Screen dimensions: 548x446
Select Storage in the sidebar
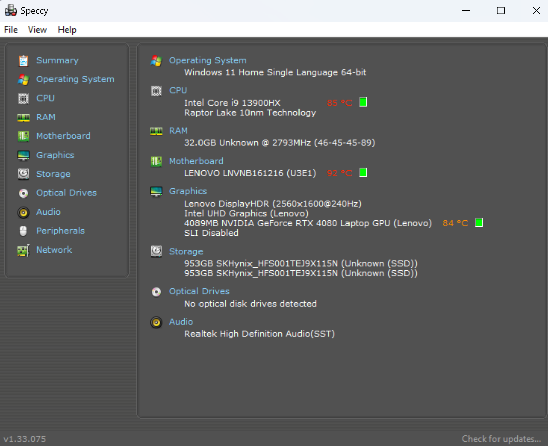(54, 174)
